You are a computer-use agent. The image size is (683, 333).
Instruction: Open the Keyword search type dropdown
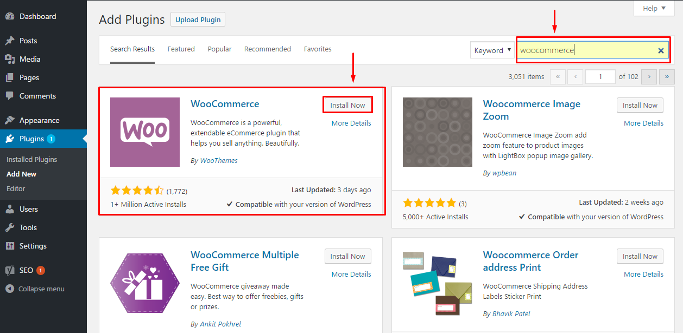click(x=492, y=50)
